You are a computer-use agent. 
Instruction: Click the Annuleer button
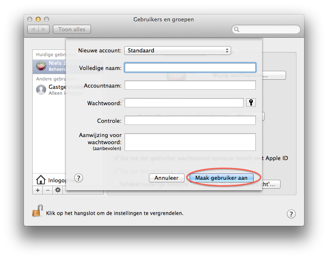click(167, 178)
